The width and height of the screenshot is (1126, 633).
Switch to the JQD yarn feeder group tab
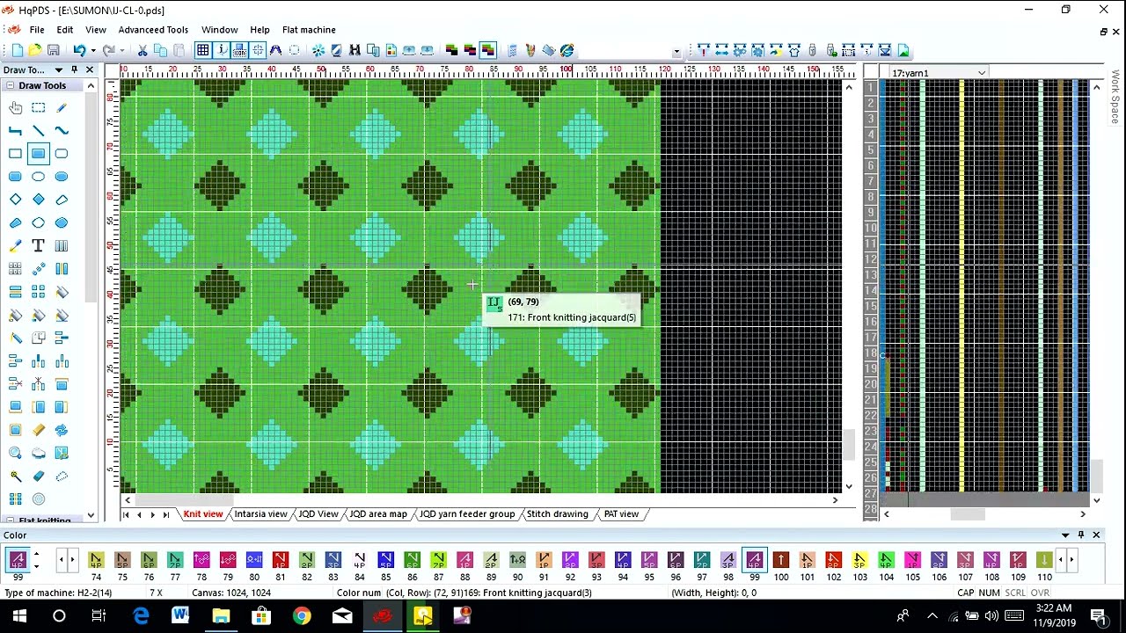467,514
